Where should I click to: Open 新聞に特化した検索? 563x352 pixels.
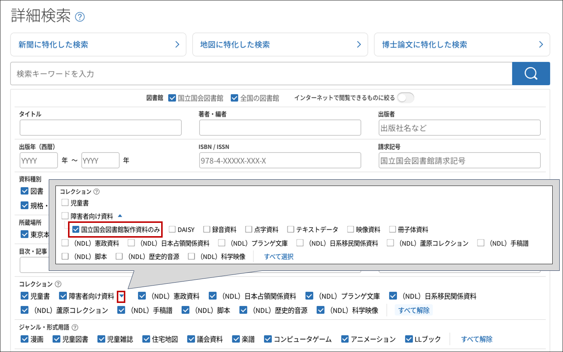tap(98, 44)
